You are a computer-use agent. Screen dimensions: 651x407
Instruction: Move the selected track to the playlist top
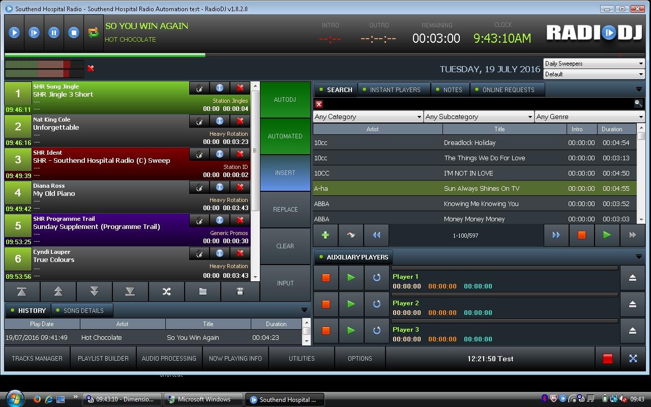coord(22,292)
